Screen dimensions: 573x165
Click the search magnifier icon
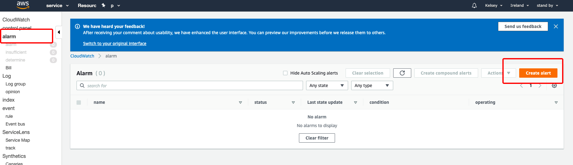coord(82,85)
